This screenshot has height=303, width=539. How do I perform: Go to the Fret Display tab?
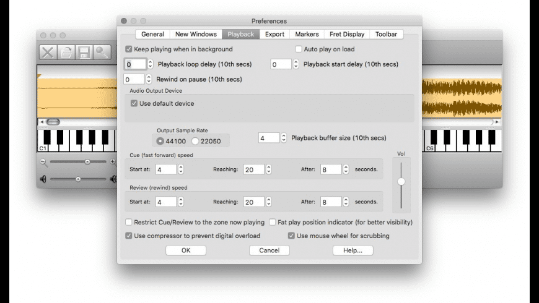(x=347, y=34)
